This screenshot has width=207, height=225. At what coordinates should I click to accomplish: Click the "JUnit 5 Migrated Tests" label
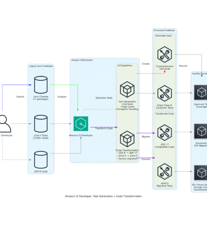[x=165, y=184]
